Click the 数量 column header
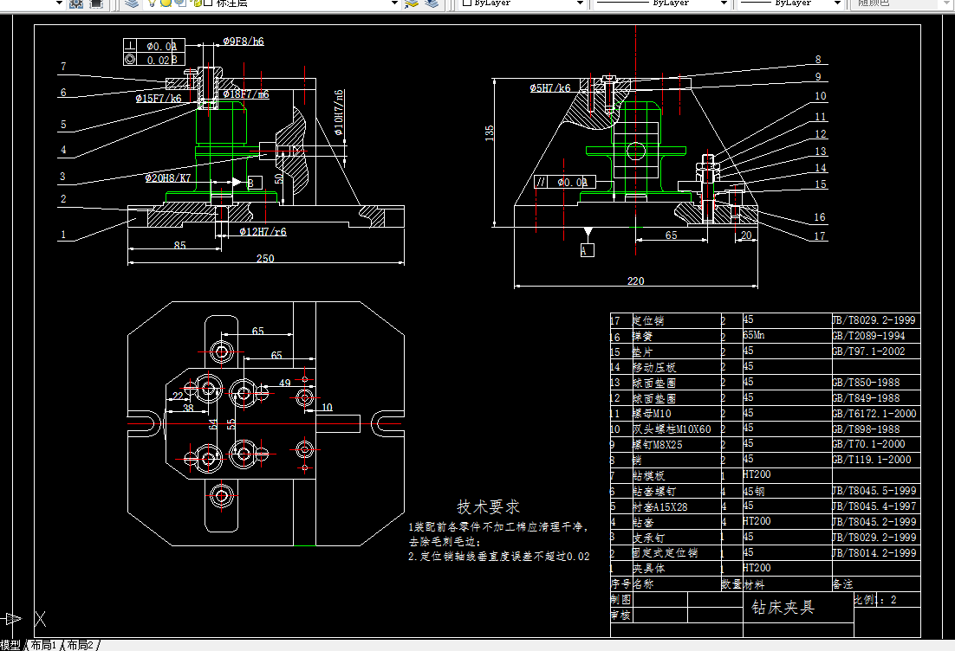The width and height of the screenshot is (955, 651). pos(731,584)
